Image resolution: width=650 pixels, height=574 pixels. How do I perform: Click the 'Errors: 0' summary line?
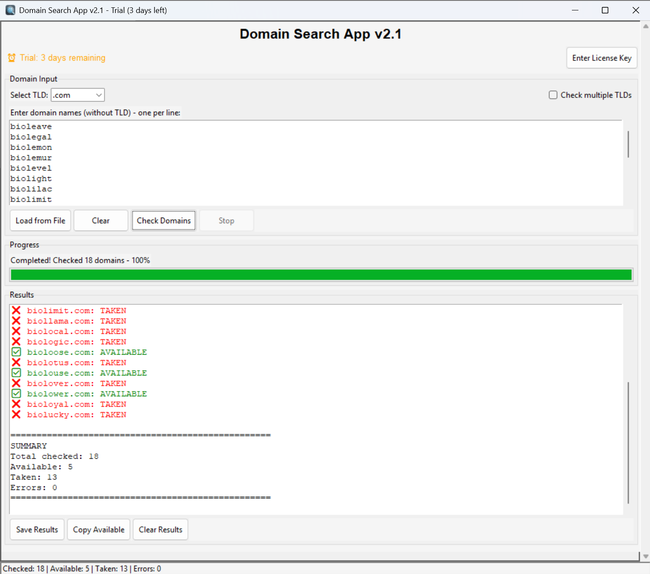[x=34, y=488]
